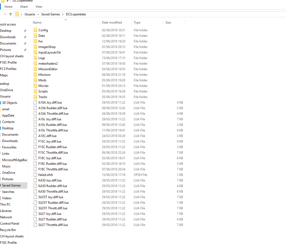
Task: Open the Share ribbon tab
Action: (x=24, y=7)
